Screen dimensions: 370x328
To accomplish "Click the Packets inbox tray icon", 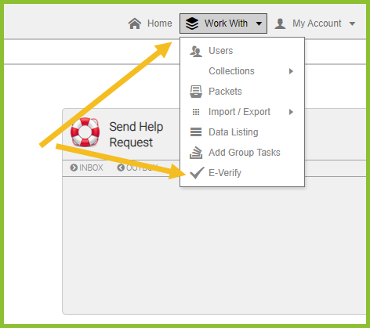I will pyautogui.click(x=196, y=92).
